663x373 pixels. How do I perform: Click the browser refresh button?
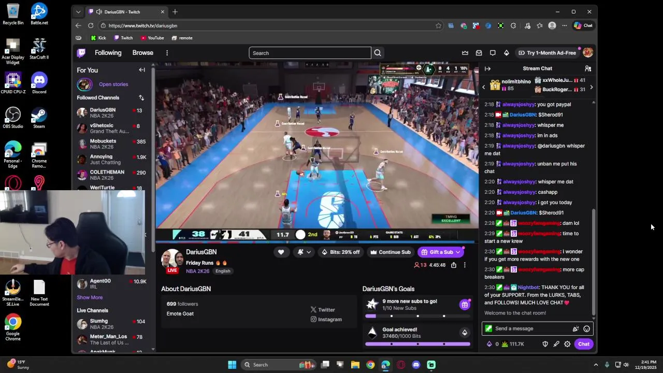tap(91, 25)
